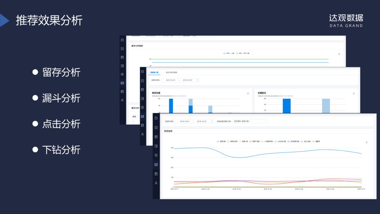The width and height of the screenshot is (380, 214).
Task: Toggle 点击人数比 legend series
Action: pos(306,141)
